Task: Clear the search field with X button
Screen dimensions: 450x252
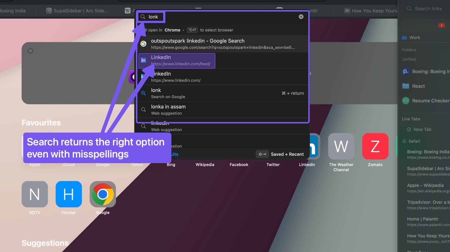Action: pyautogui.click(x=301, y=17)
